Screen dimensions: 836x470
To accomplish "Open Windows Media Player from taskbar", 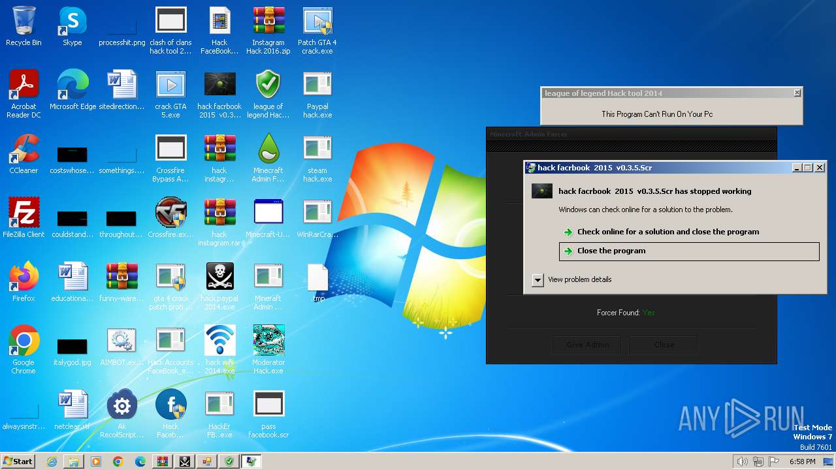I will [96, 462].
